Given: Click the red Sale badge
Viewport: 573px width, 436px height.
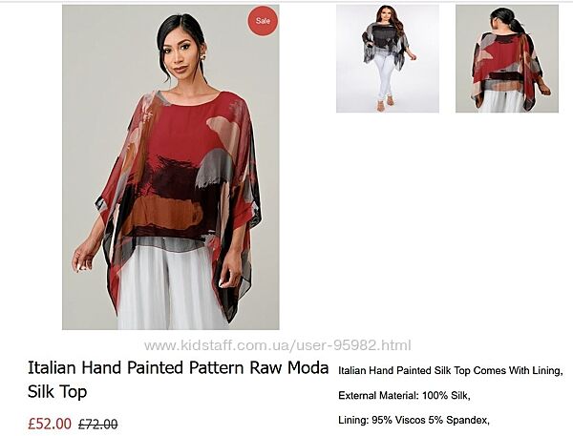Looking at the screenshot, I should pyautogui.click(x=263, y=21).
